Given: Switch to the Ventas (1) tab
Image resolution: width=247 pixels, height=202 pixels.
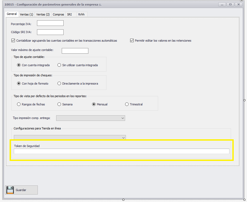Looking at the screenshot, I should pyautogui.click(x=27, y=14).
